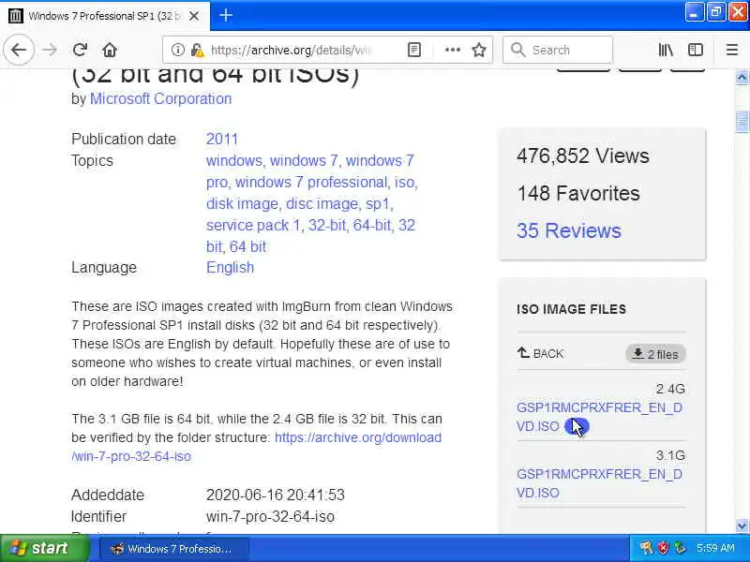The width and height of the screenshot is (750, 562).
Task: Click BACK in ISO image files
Action: pos(541,354)
